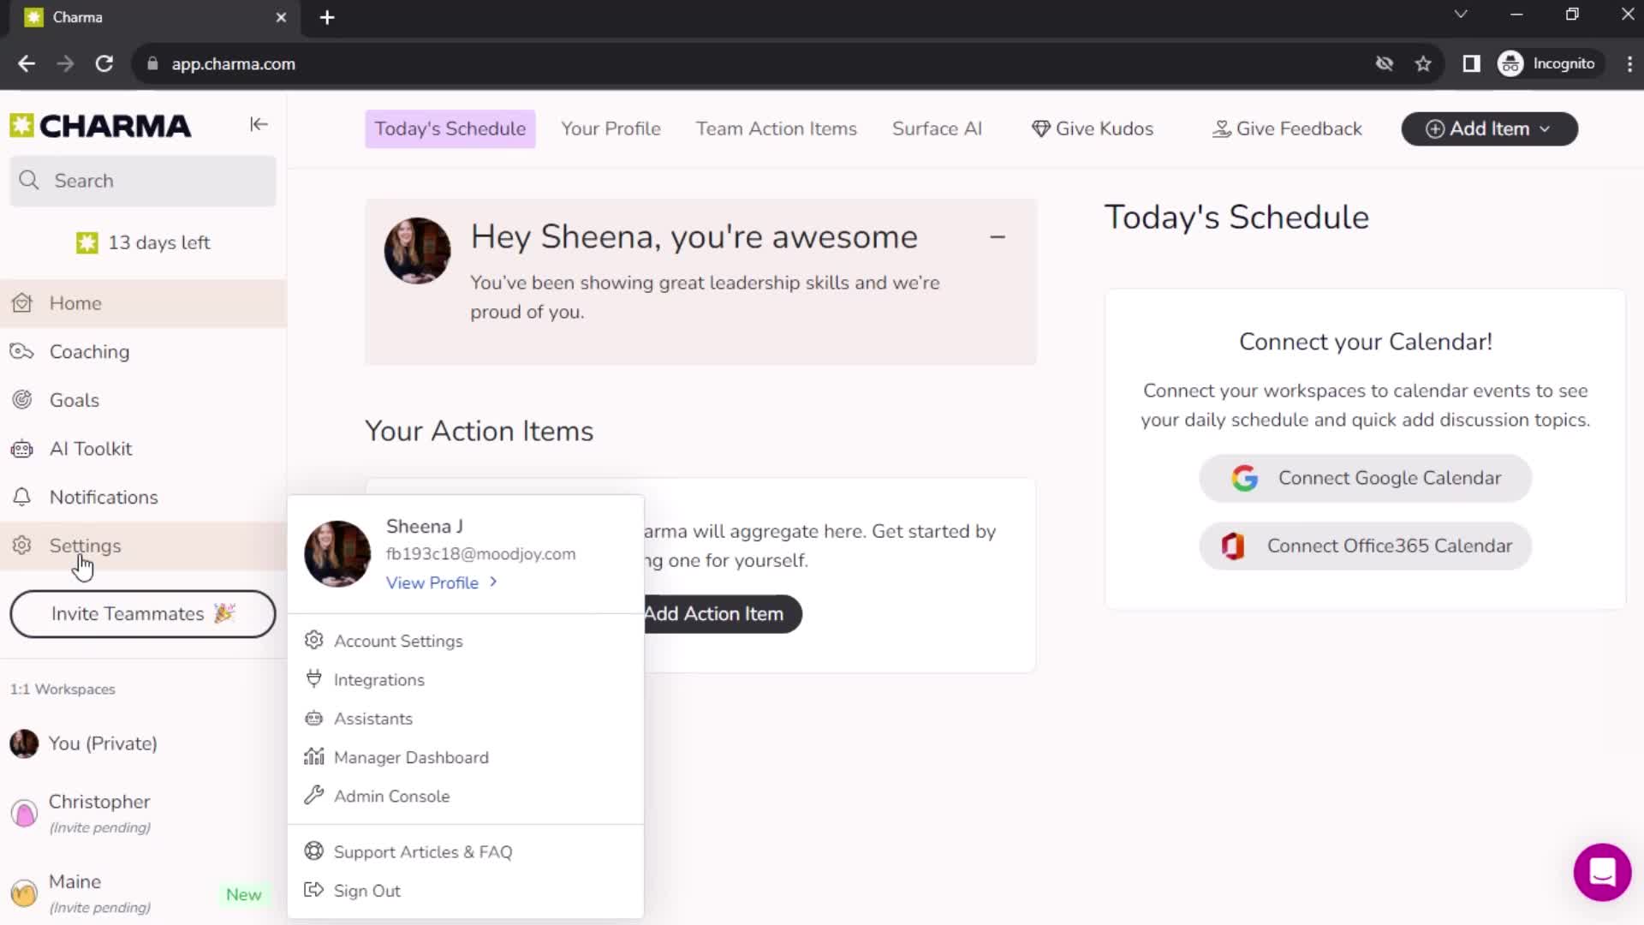1644x925 pixels.
Task: Click Admin Console menu item
Action: [x=393, y=795]
